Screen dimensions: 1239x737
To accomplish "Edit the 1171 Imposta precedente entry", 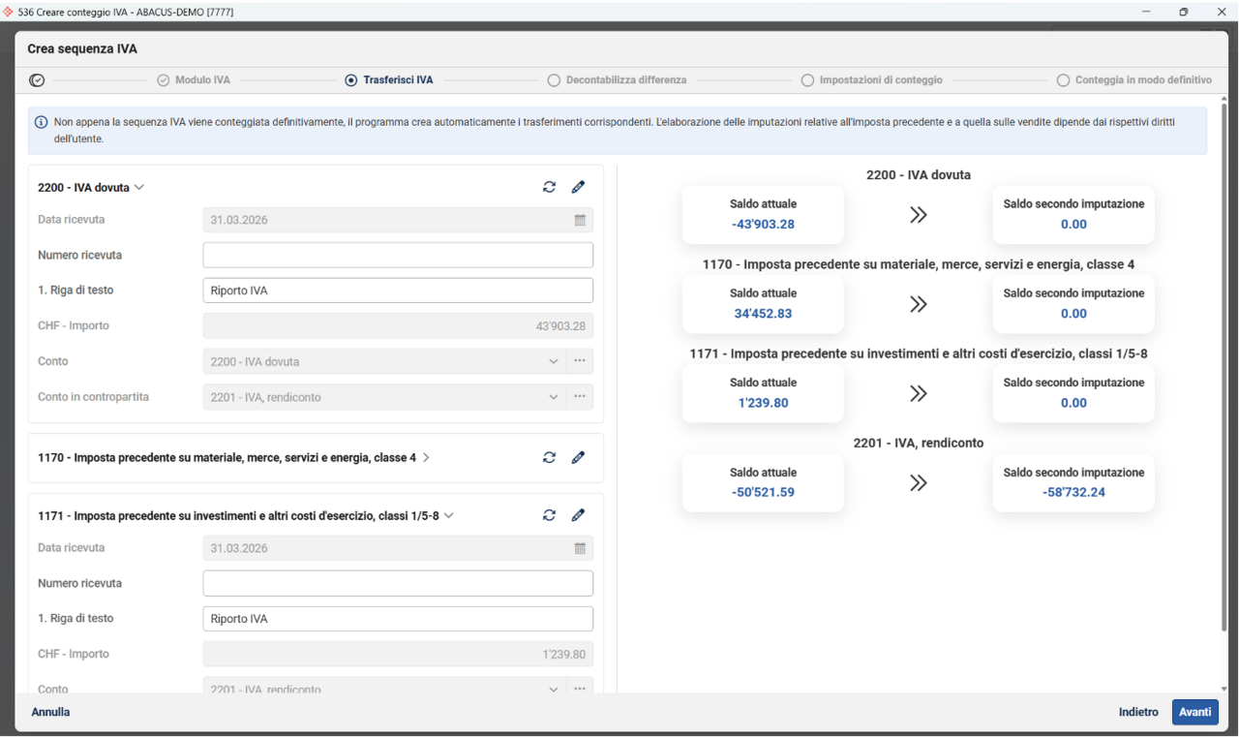I will pyautogui.click(x=578, y=515).
